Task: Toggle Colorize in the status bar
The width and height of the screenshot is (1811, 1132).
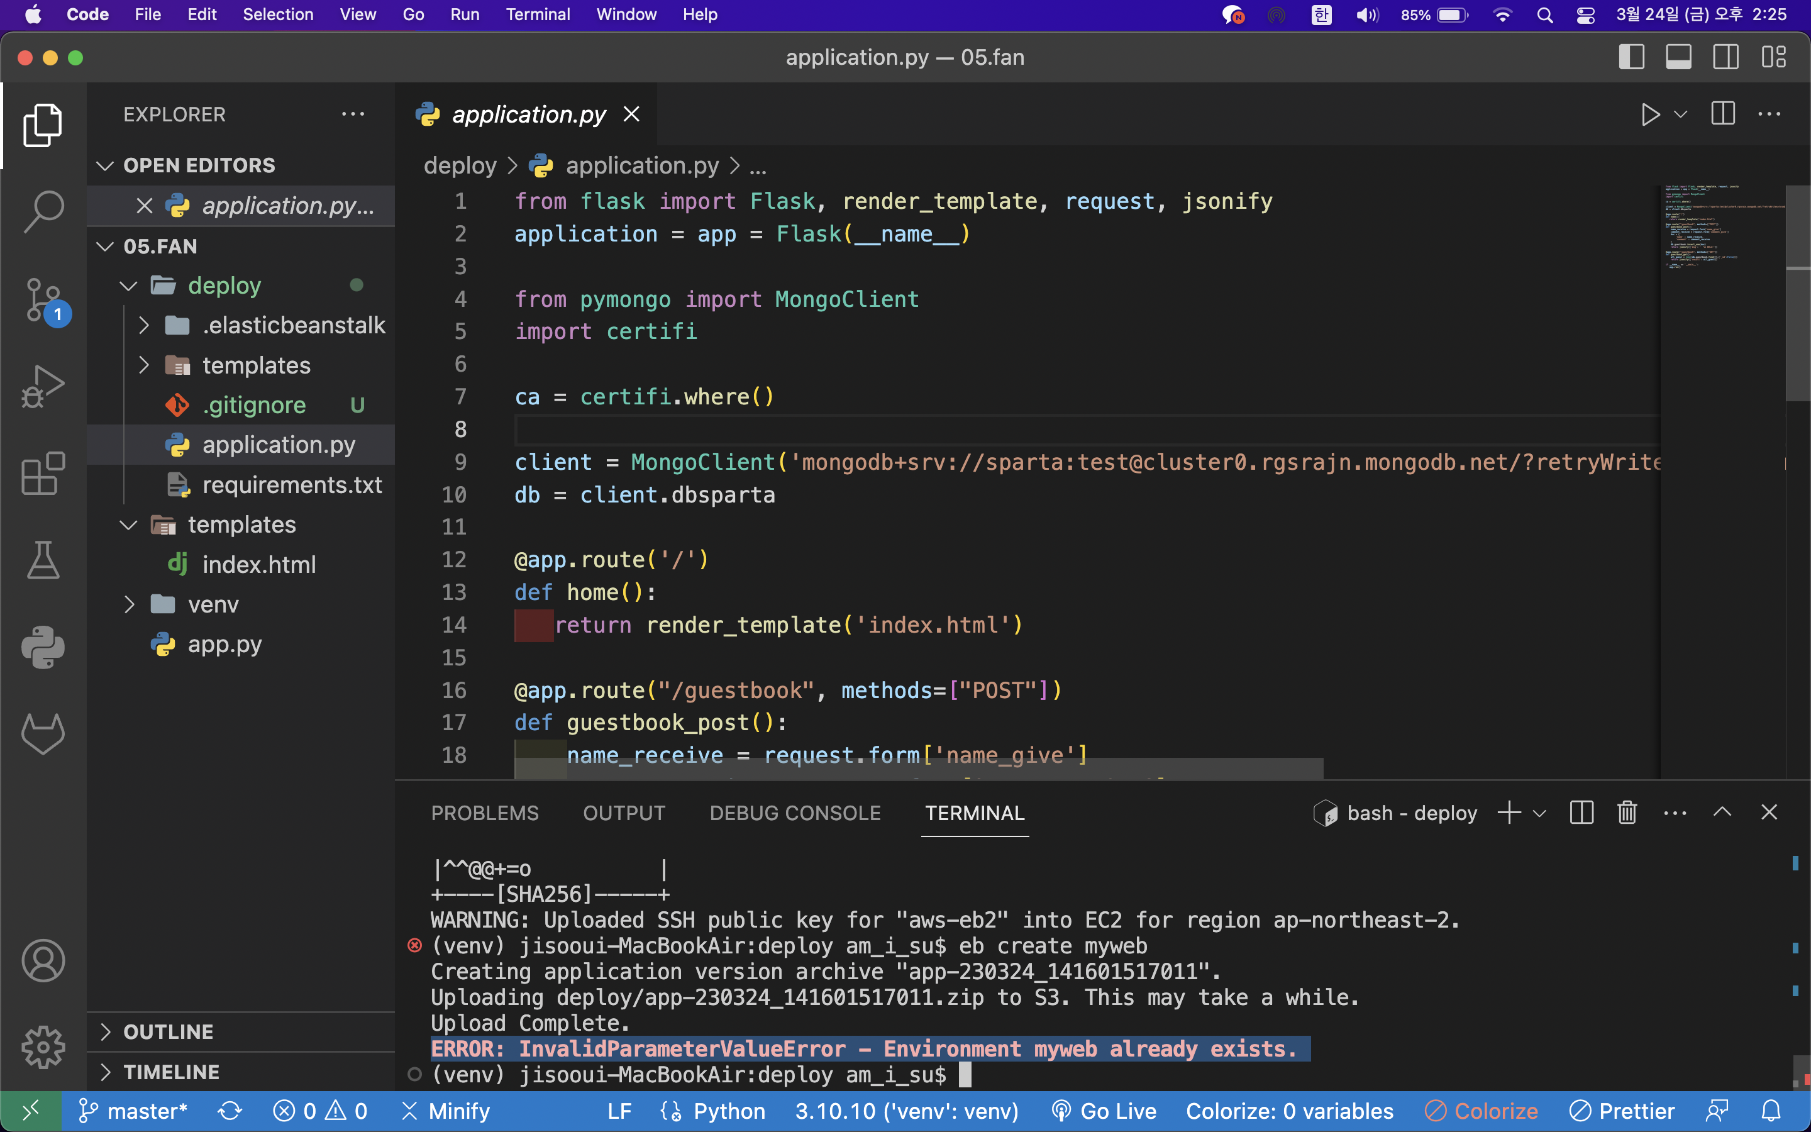Action: [x=1481, y=1111]
